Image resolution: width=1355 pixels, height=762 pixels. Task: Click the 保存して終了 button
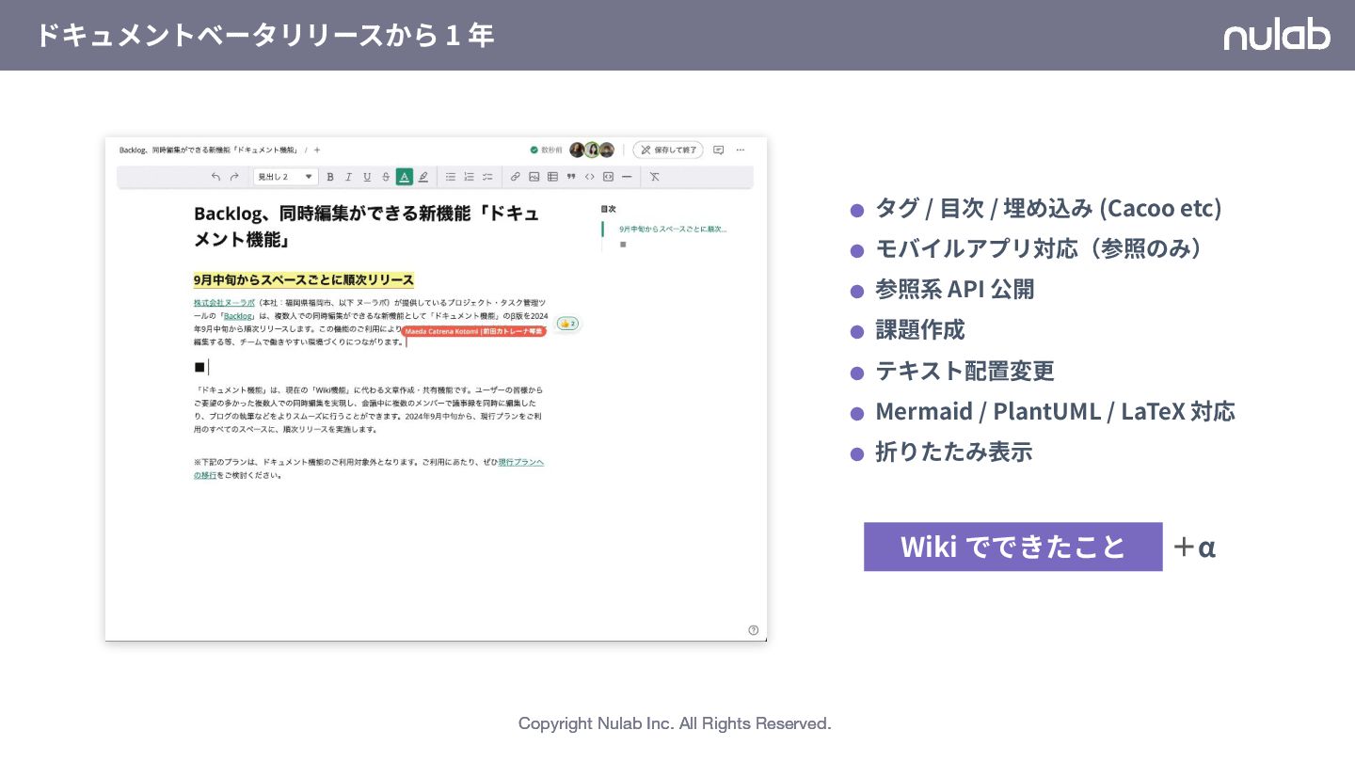(x=668, y=150)
